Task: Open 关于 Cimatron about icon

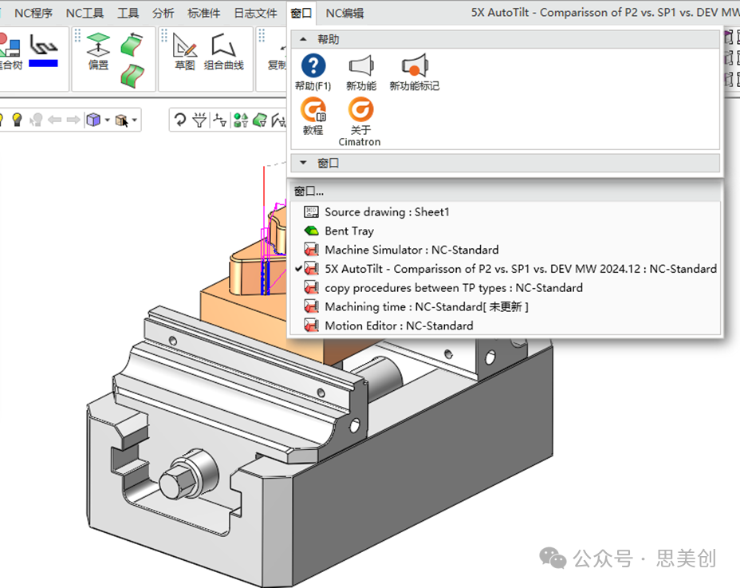Action: tap(360, 122)
